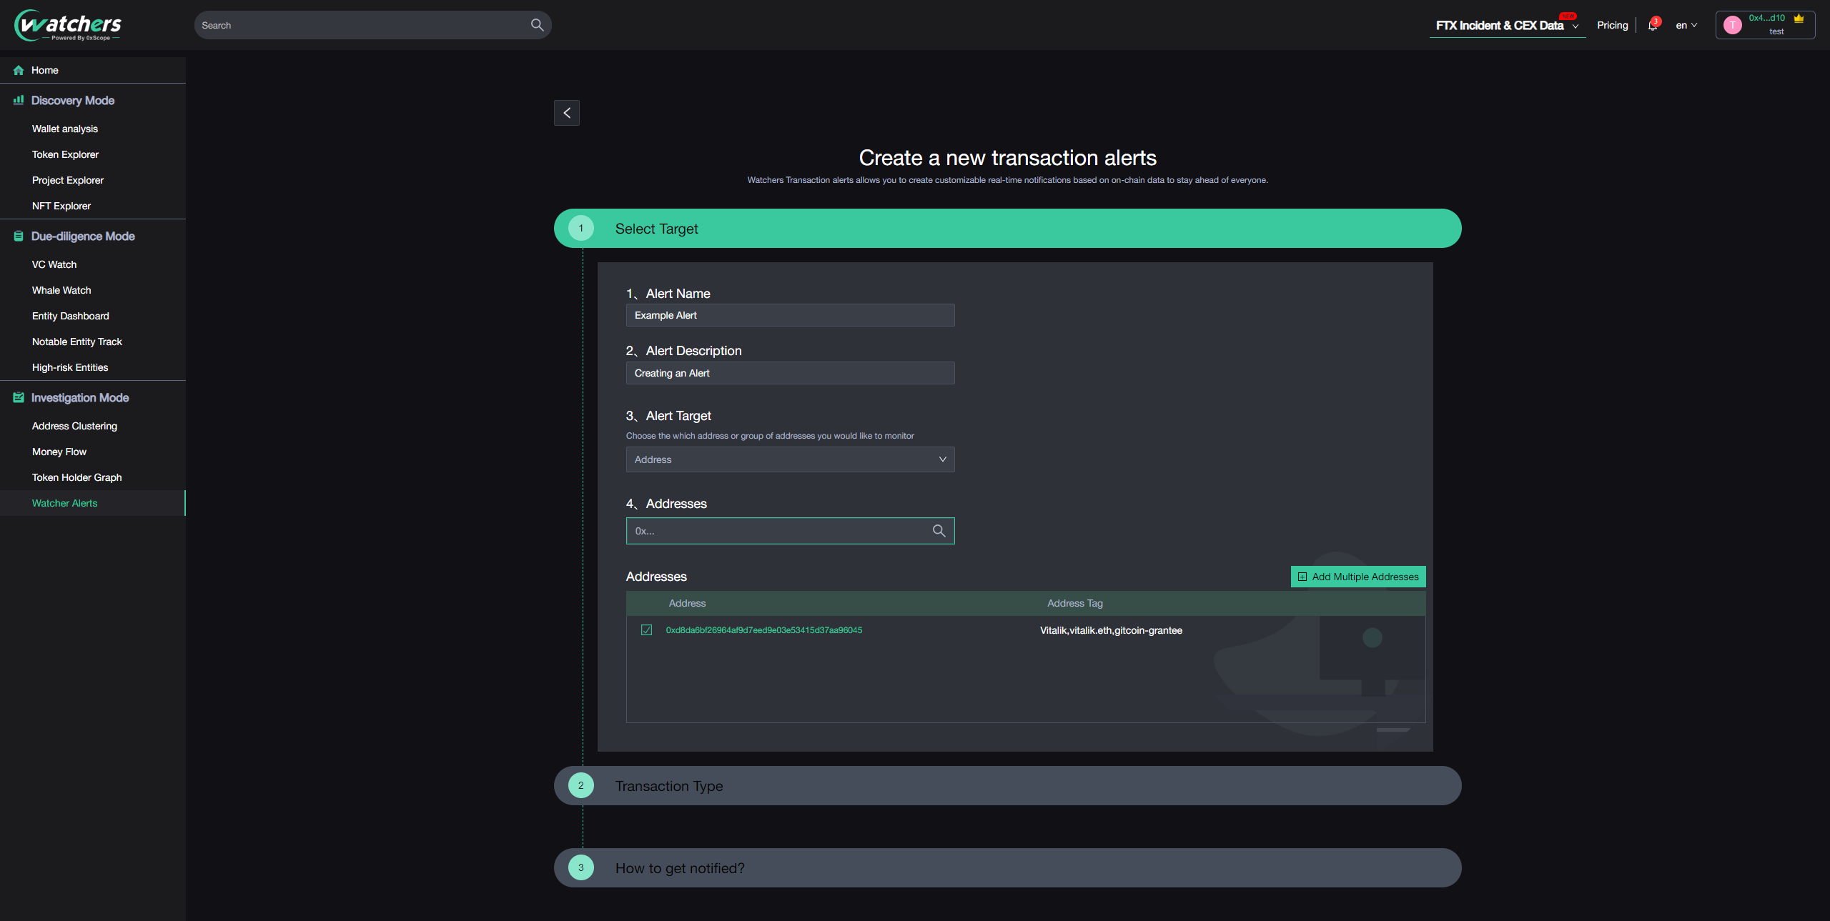Click the Discovery Mode chart icon
This screenshot has height=921, width=1830.
19,100
